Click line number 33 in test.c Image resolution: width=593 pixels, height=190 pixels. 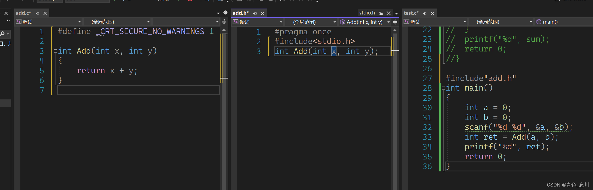[427, 137]
